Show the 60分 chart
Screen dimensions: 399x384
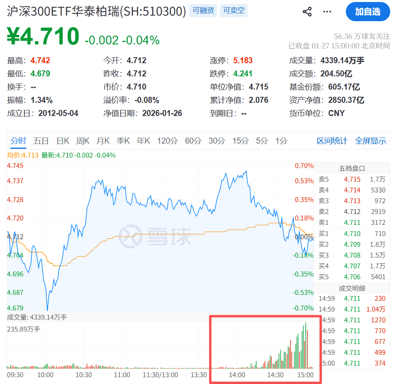pos(193,141)
